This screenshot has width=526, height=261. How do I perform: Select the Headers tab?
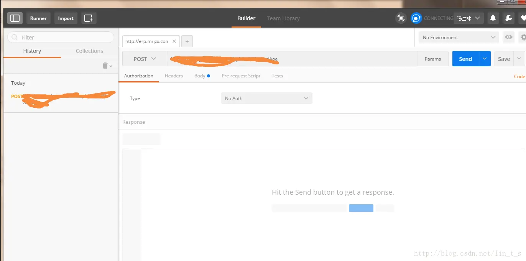point(174,76)
